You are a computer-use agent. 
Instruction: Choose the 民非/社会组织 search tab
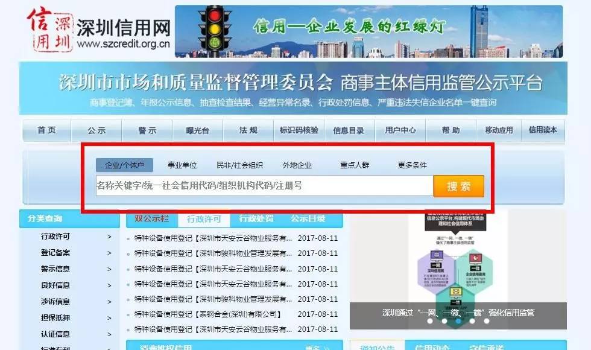tap(240, 165)
